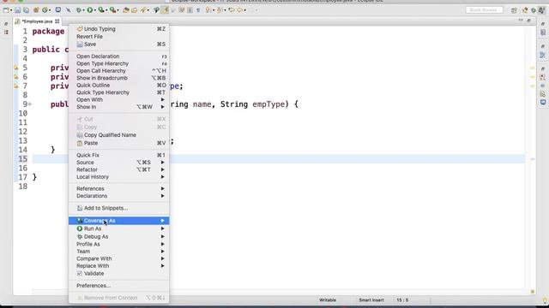Choose Undo Typing from context menu
Image resolution: width=549 pixels, height=308 pixels.
pyautogui.click(x=119, y=29)
